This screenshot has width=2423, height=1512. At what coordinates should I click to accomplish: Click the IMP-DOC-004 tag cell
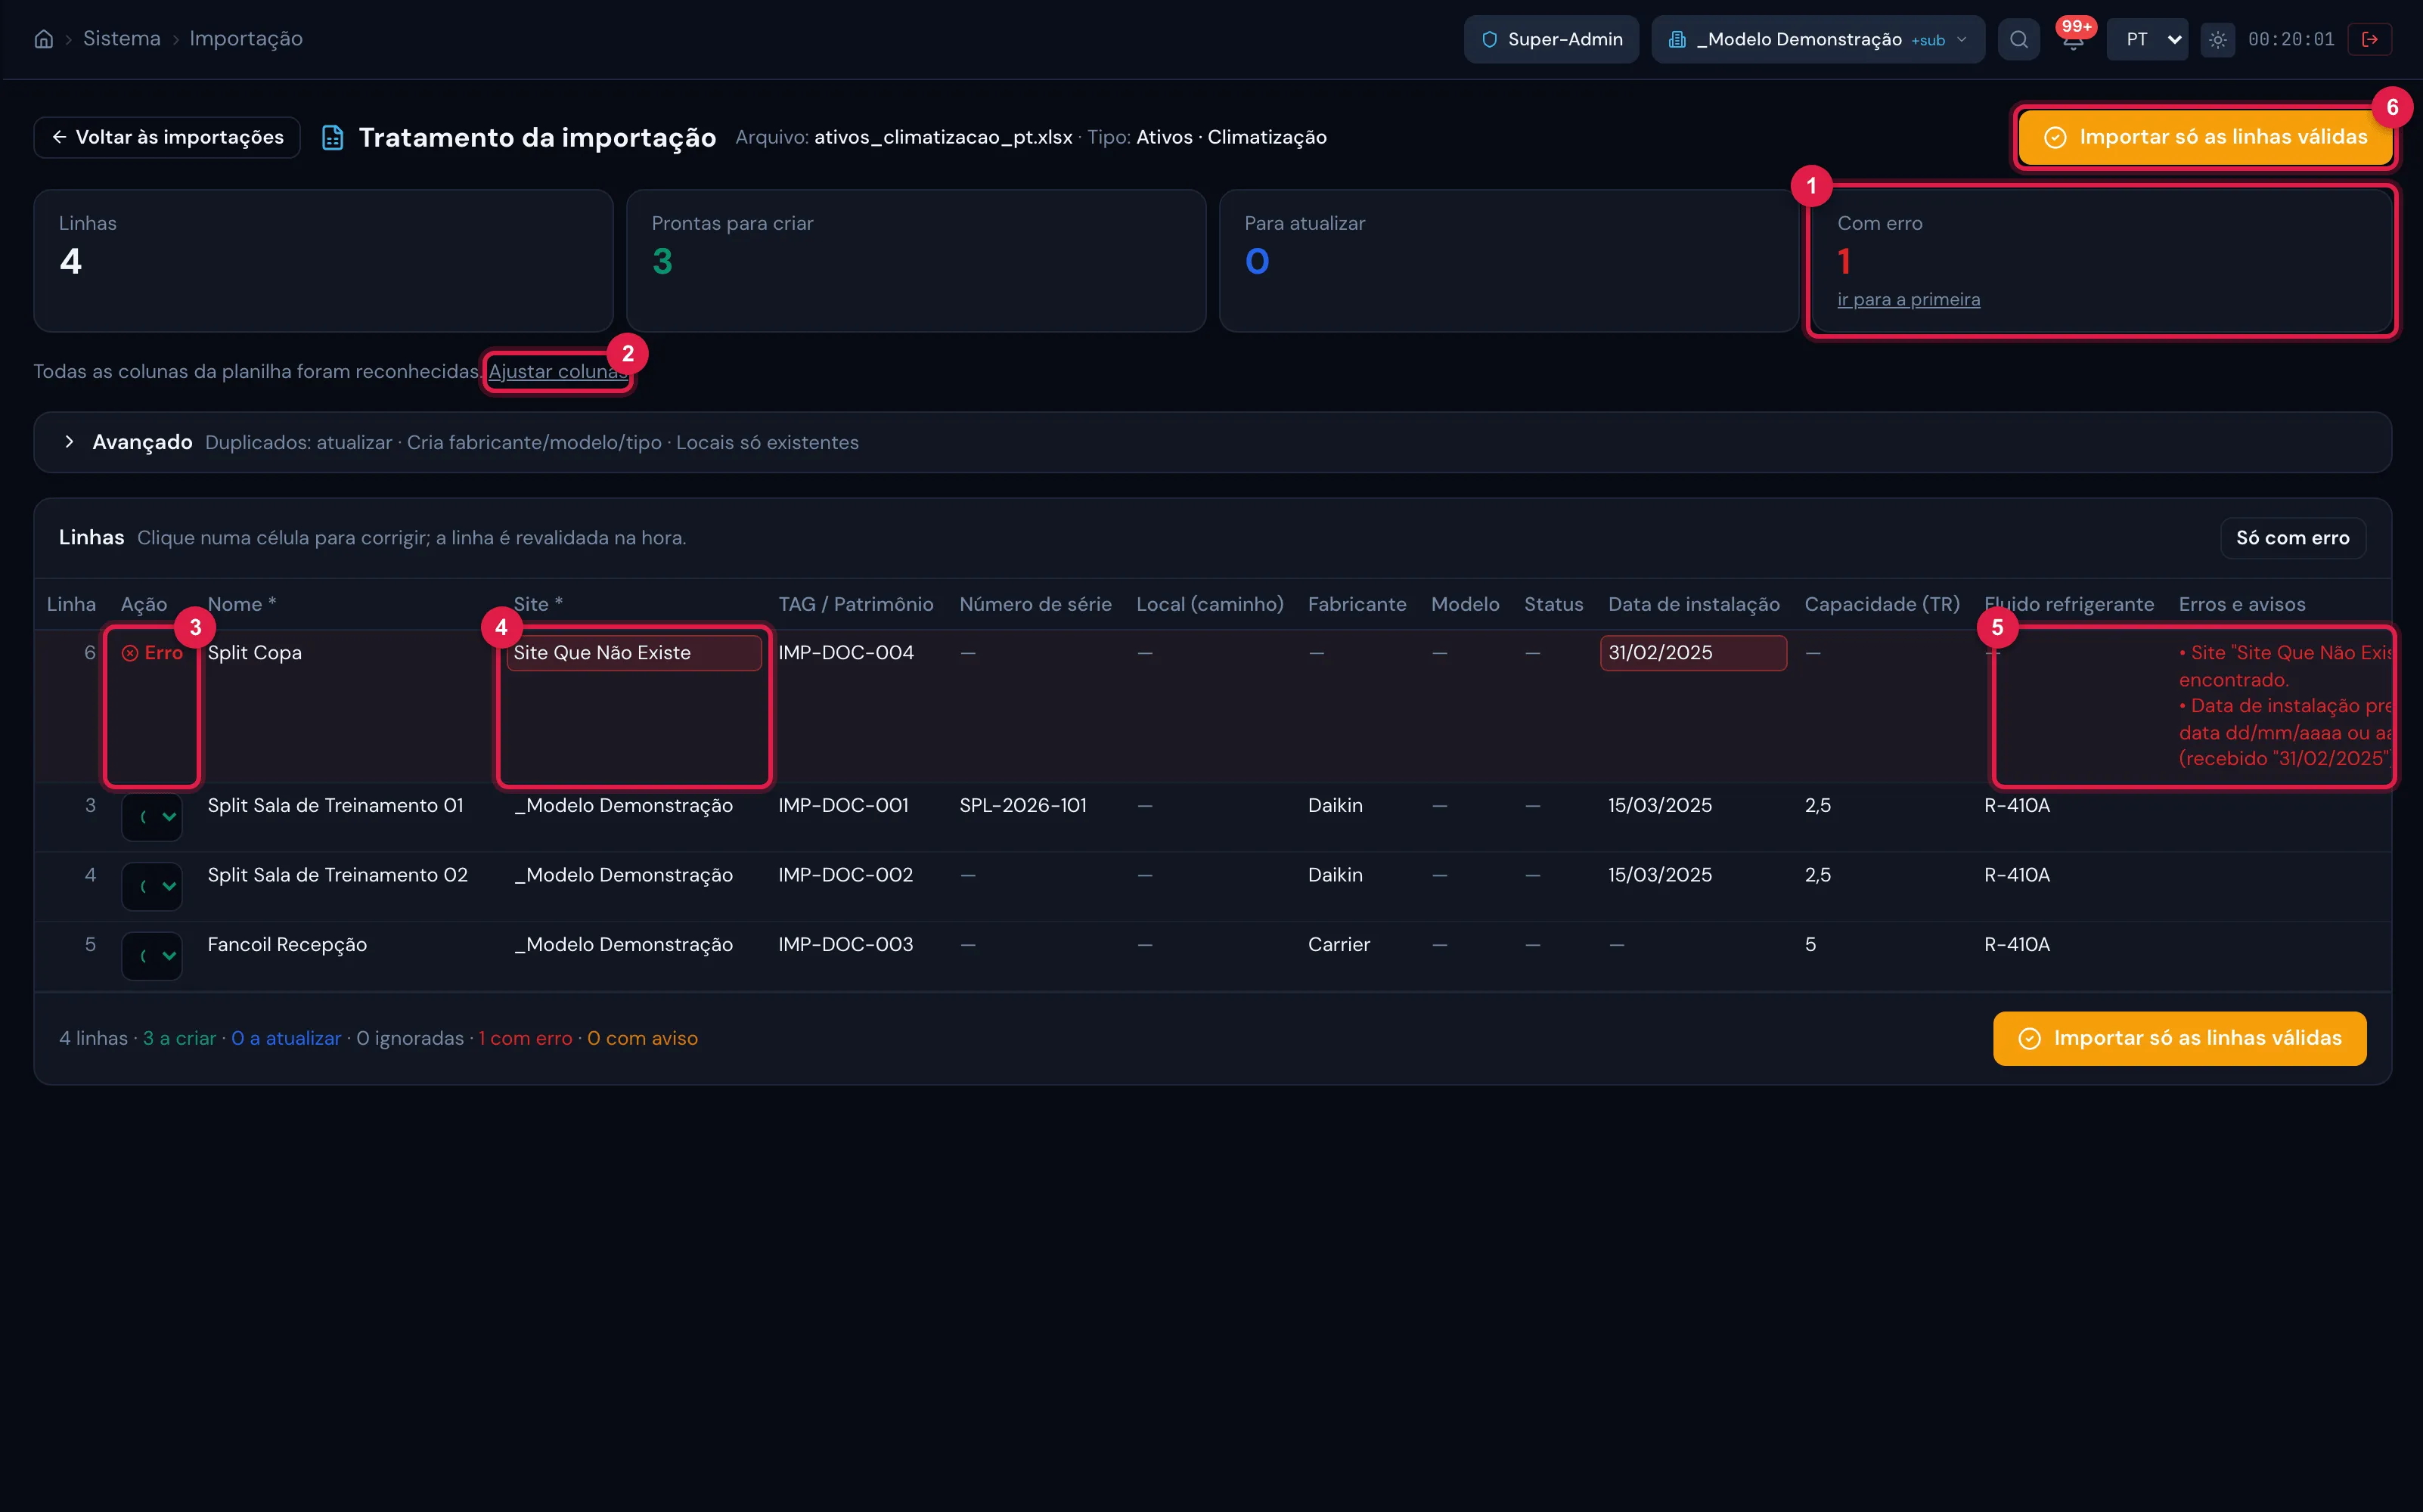[845, 653]
